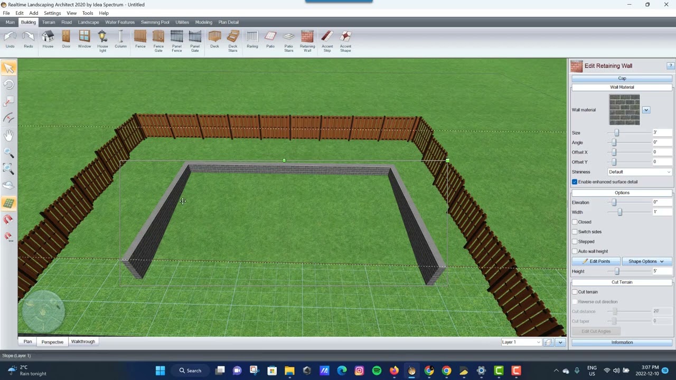The image size is (676, 380).
Task: Select the Railing tool
Action: coord(252,40)
